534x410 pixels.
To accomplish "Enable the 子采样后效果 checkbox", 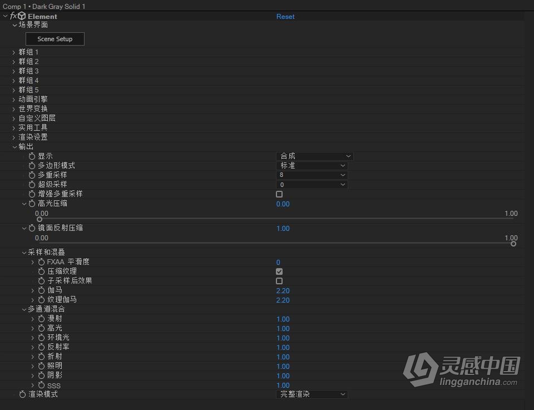I will click(x=279, y=281).
